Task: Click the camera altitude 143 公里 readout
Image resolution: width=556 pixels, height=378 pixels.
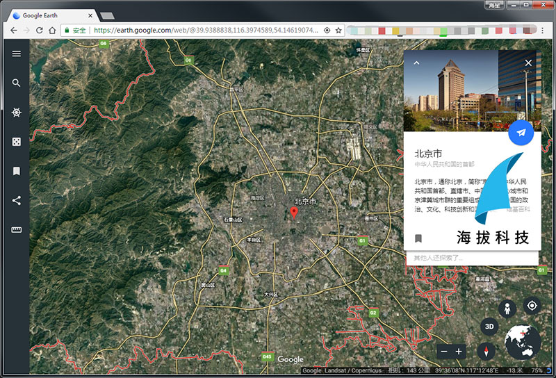Action: coord(409,370)
